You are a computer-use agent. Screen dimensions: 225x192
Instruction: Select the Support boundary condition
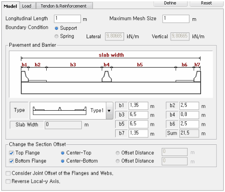(x=56, y=28)
